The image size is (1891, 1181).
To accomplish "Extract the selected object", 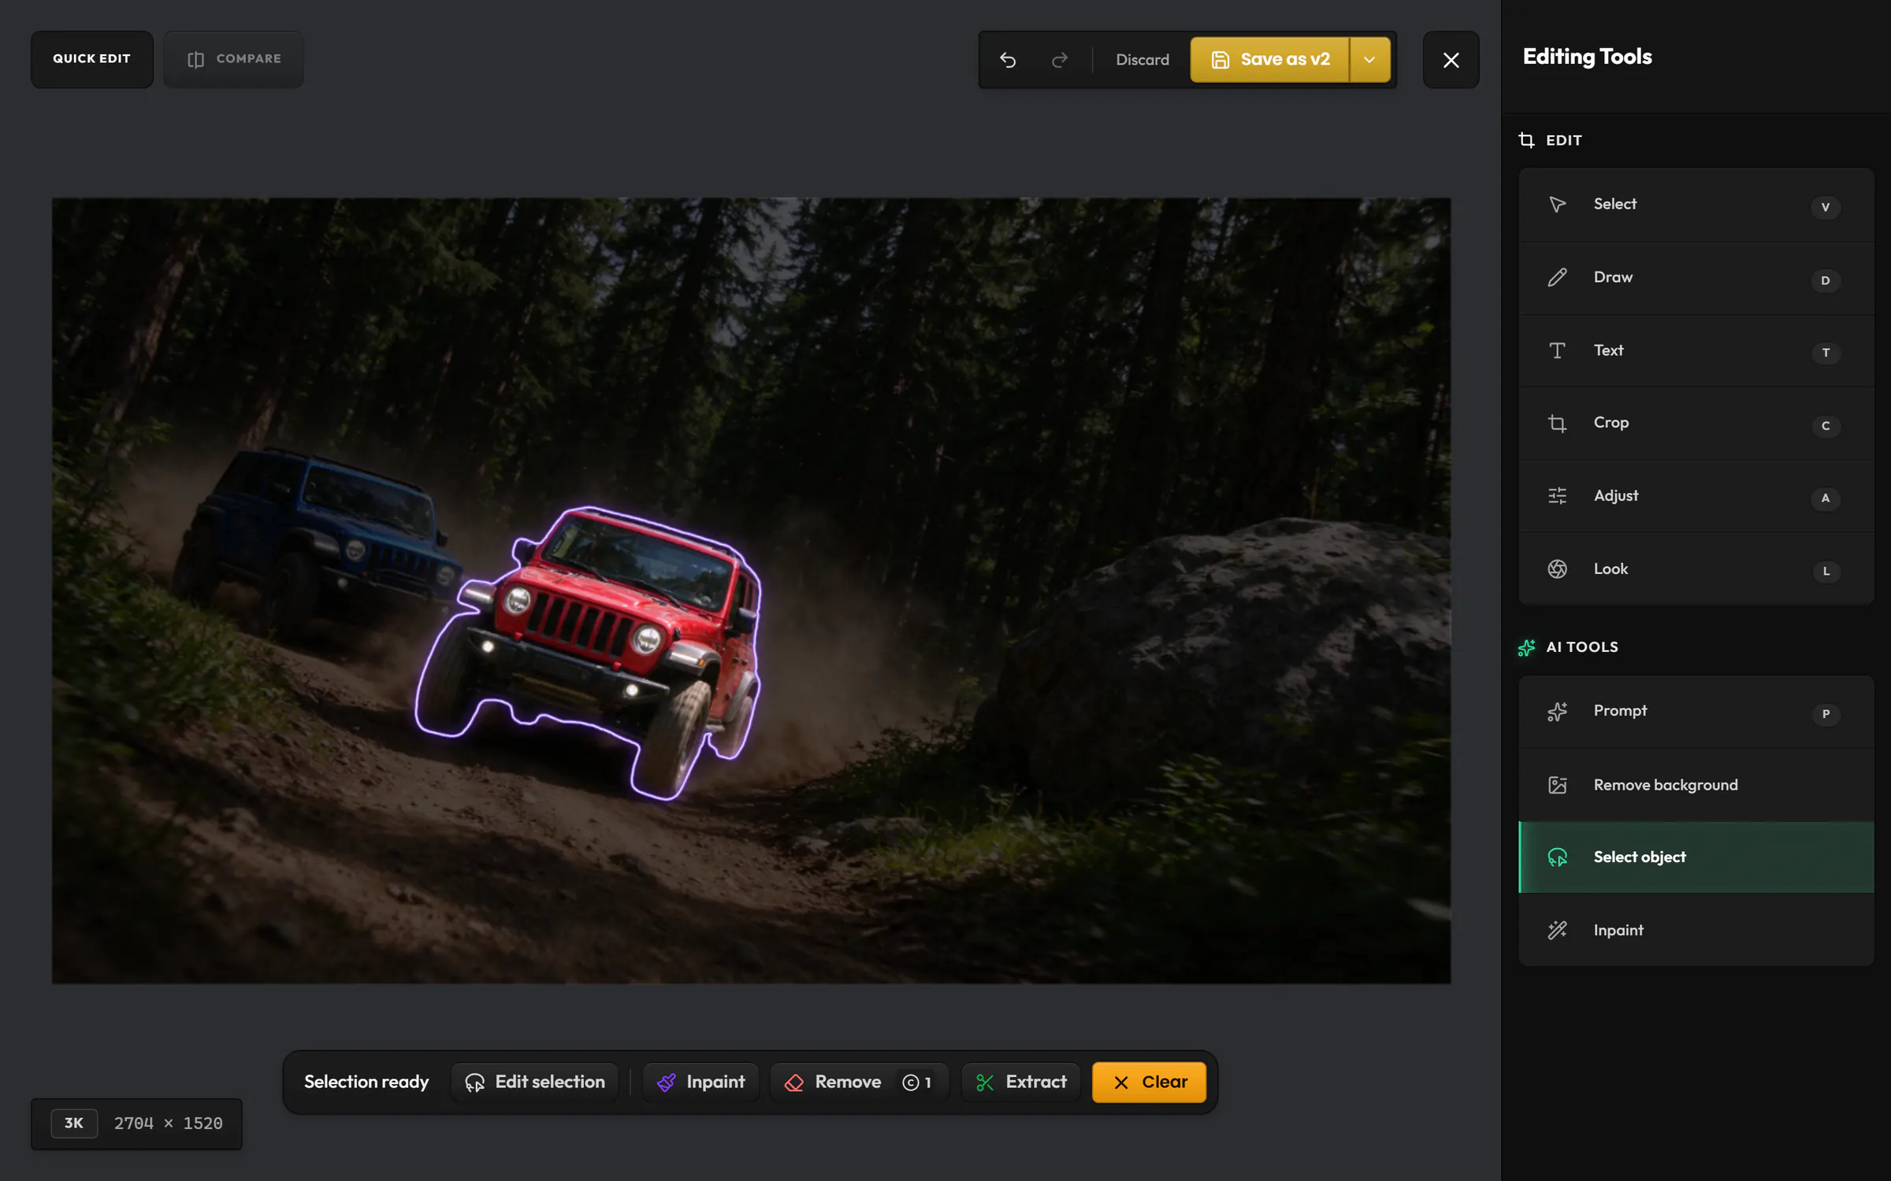I will point(1021,1083).
